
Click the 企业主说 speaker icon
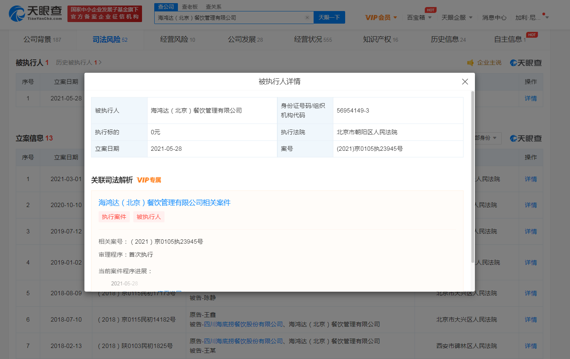tap(470, 63)
